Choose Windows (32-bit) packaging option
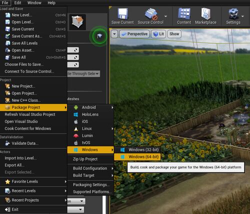This screenshot has height=214, width=250. coord(137,149)
